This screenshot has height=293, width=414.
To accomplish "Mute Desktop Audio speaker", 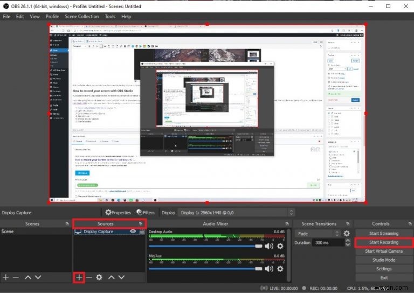I will click(269, 246).
